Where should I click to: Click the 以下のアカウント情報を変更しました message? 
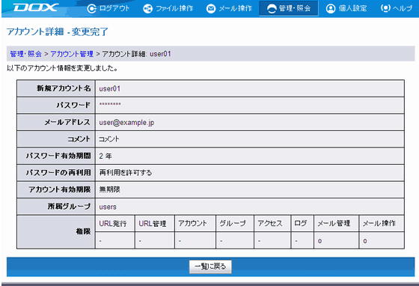click(x=62, y=68)
